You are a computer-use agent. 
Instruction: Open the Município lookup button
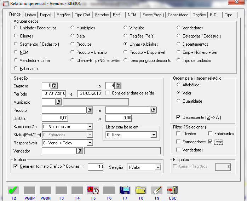tap(59, 102)
